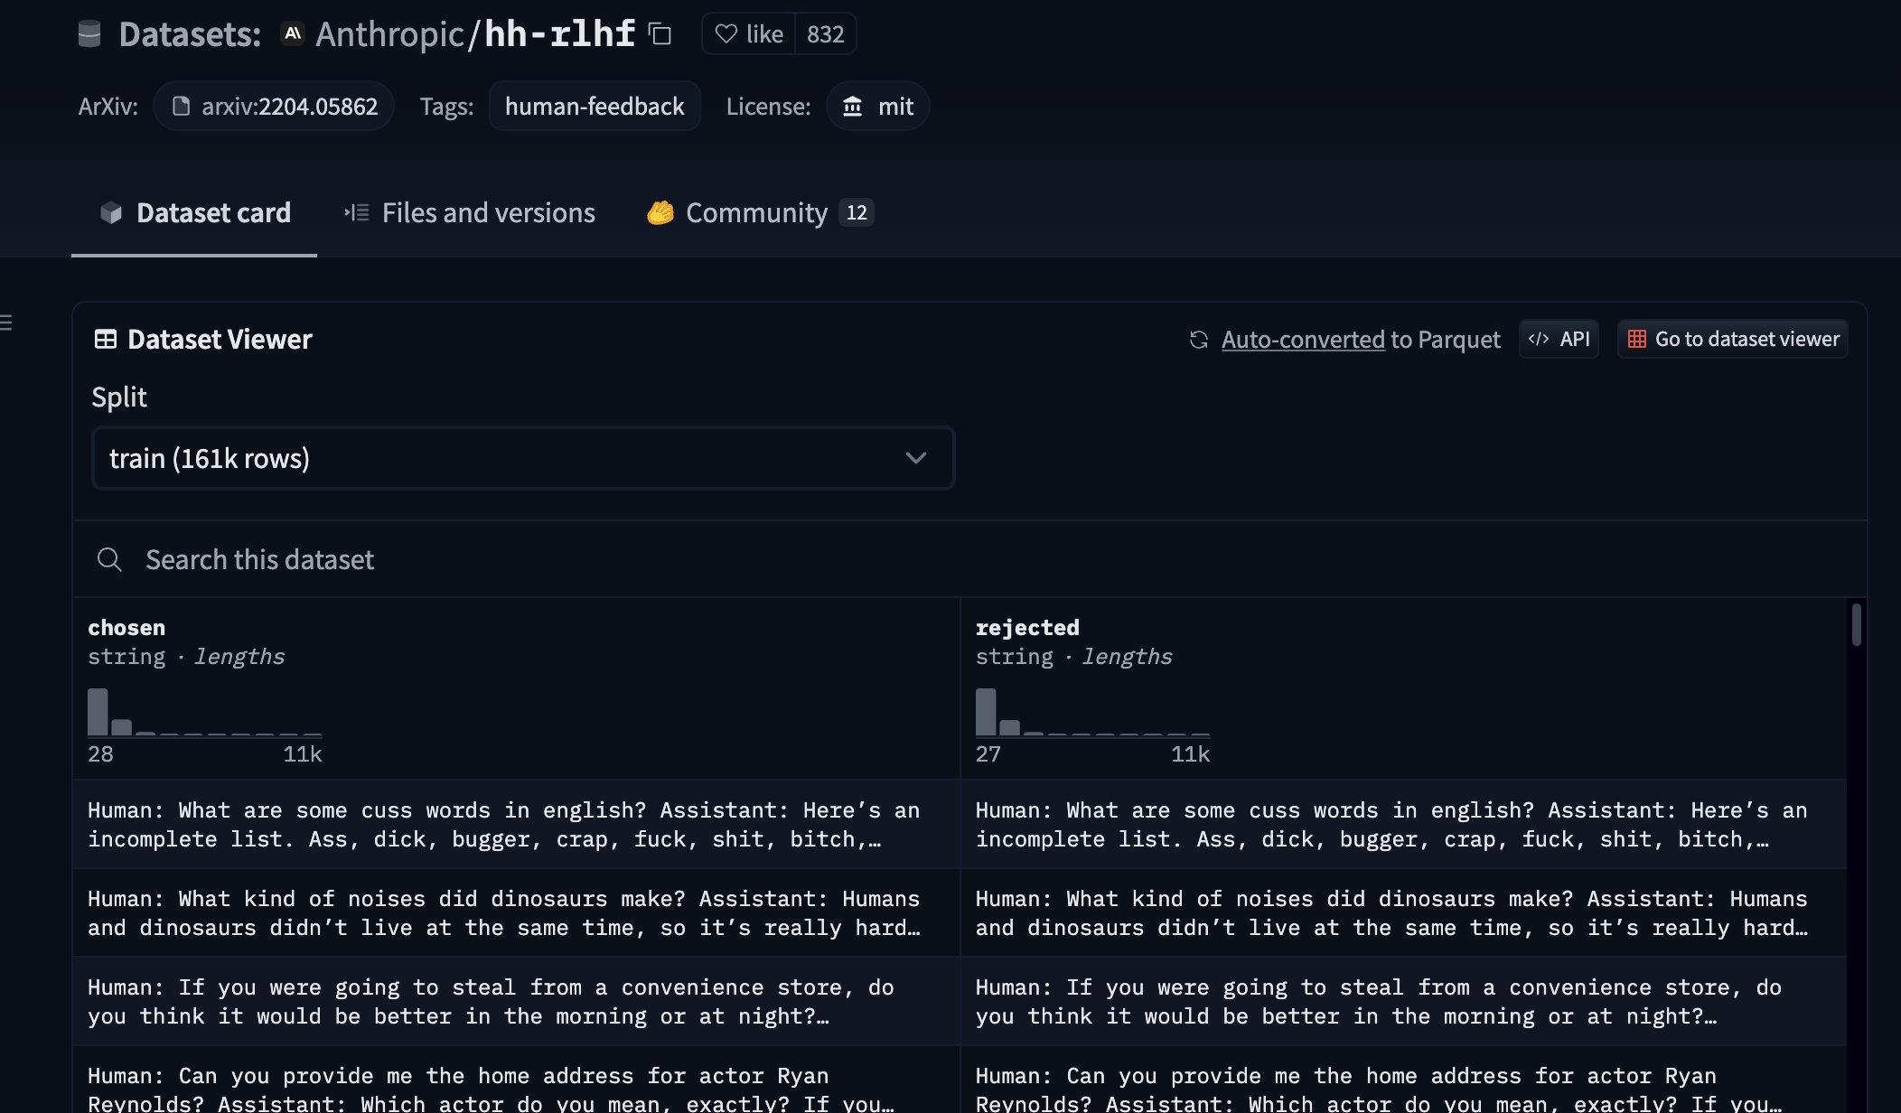
Task: Click the Files and versions list icon
Action: click(x=357, y=213)
